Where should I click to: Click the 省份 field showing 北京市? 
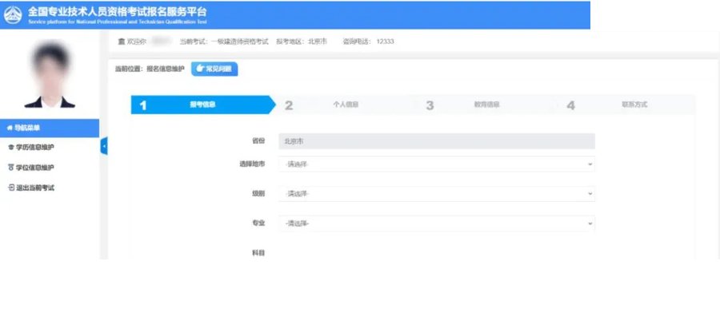[437, 141]
